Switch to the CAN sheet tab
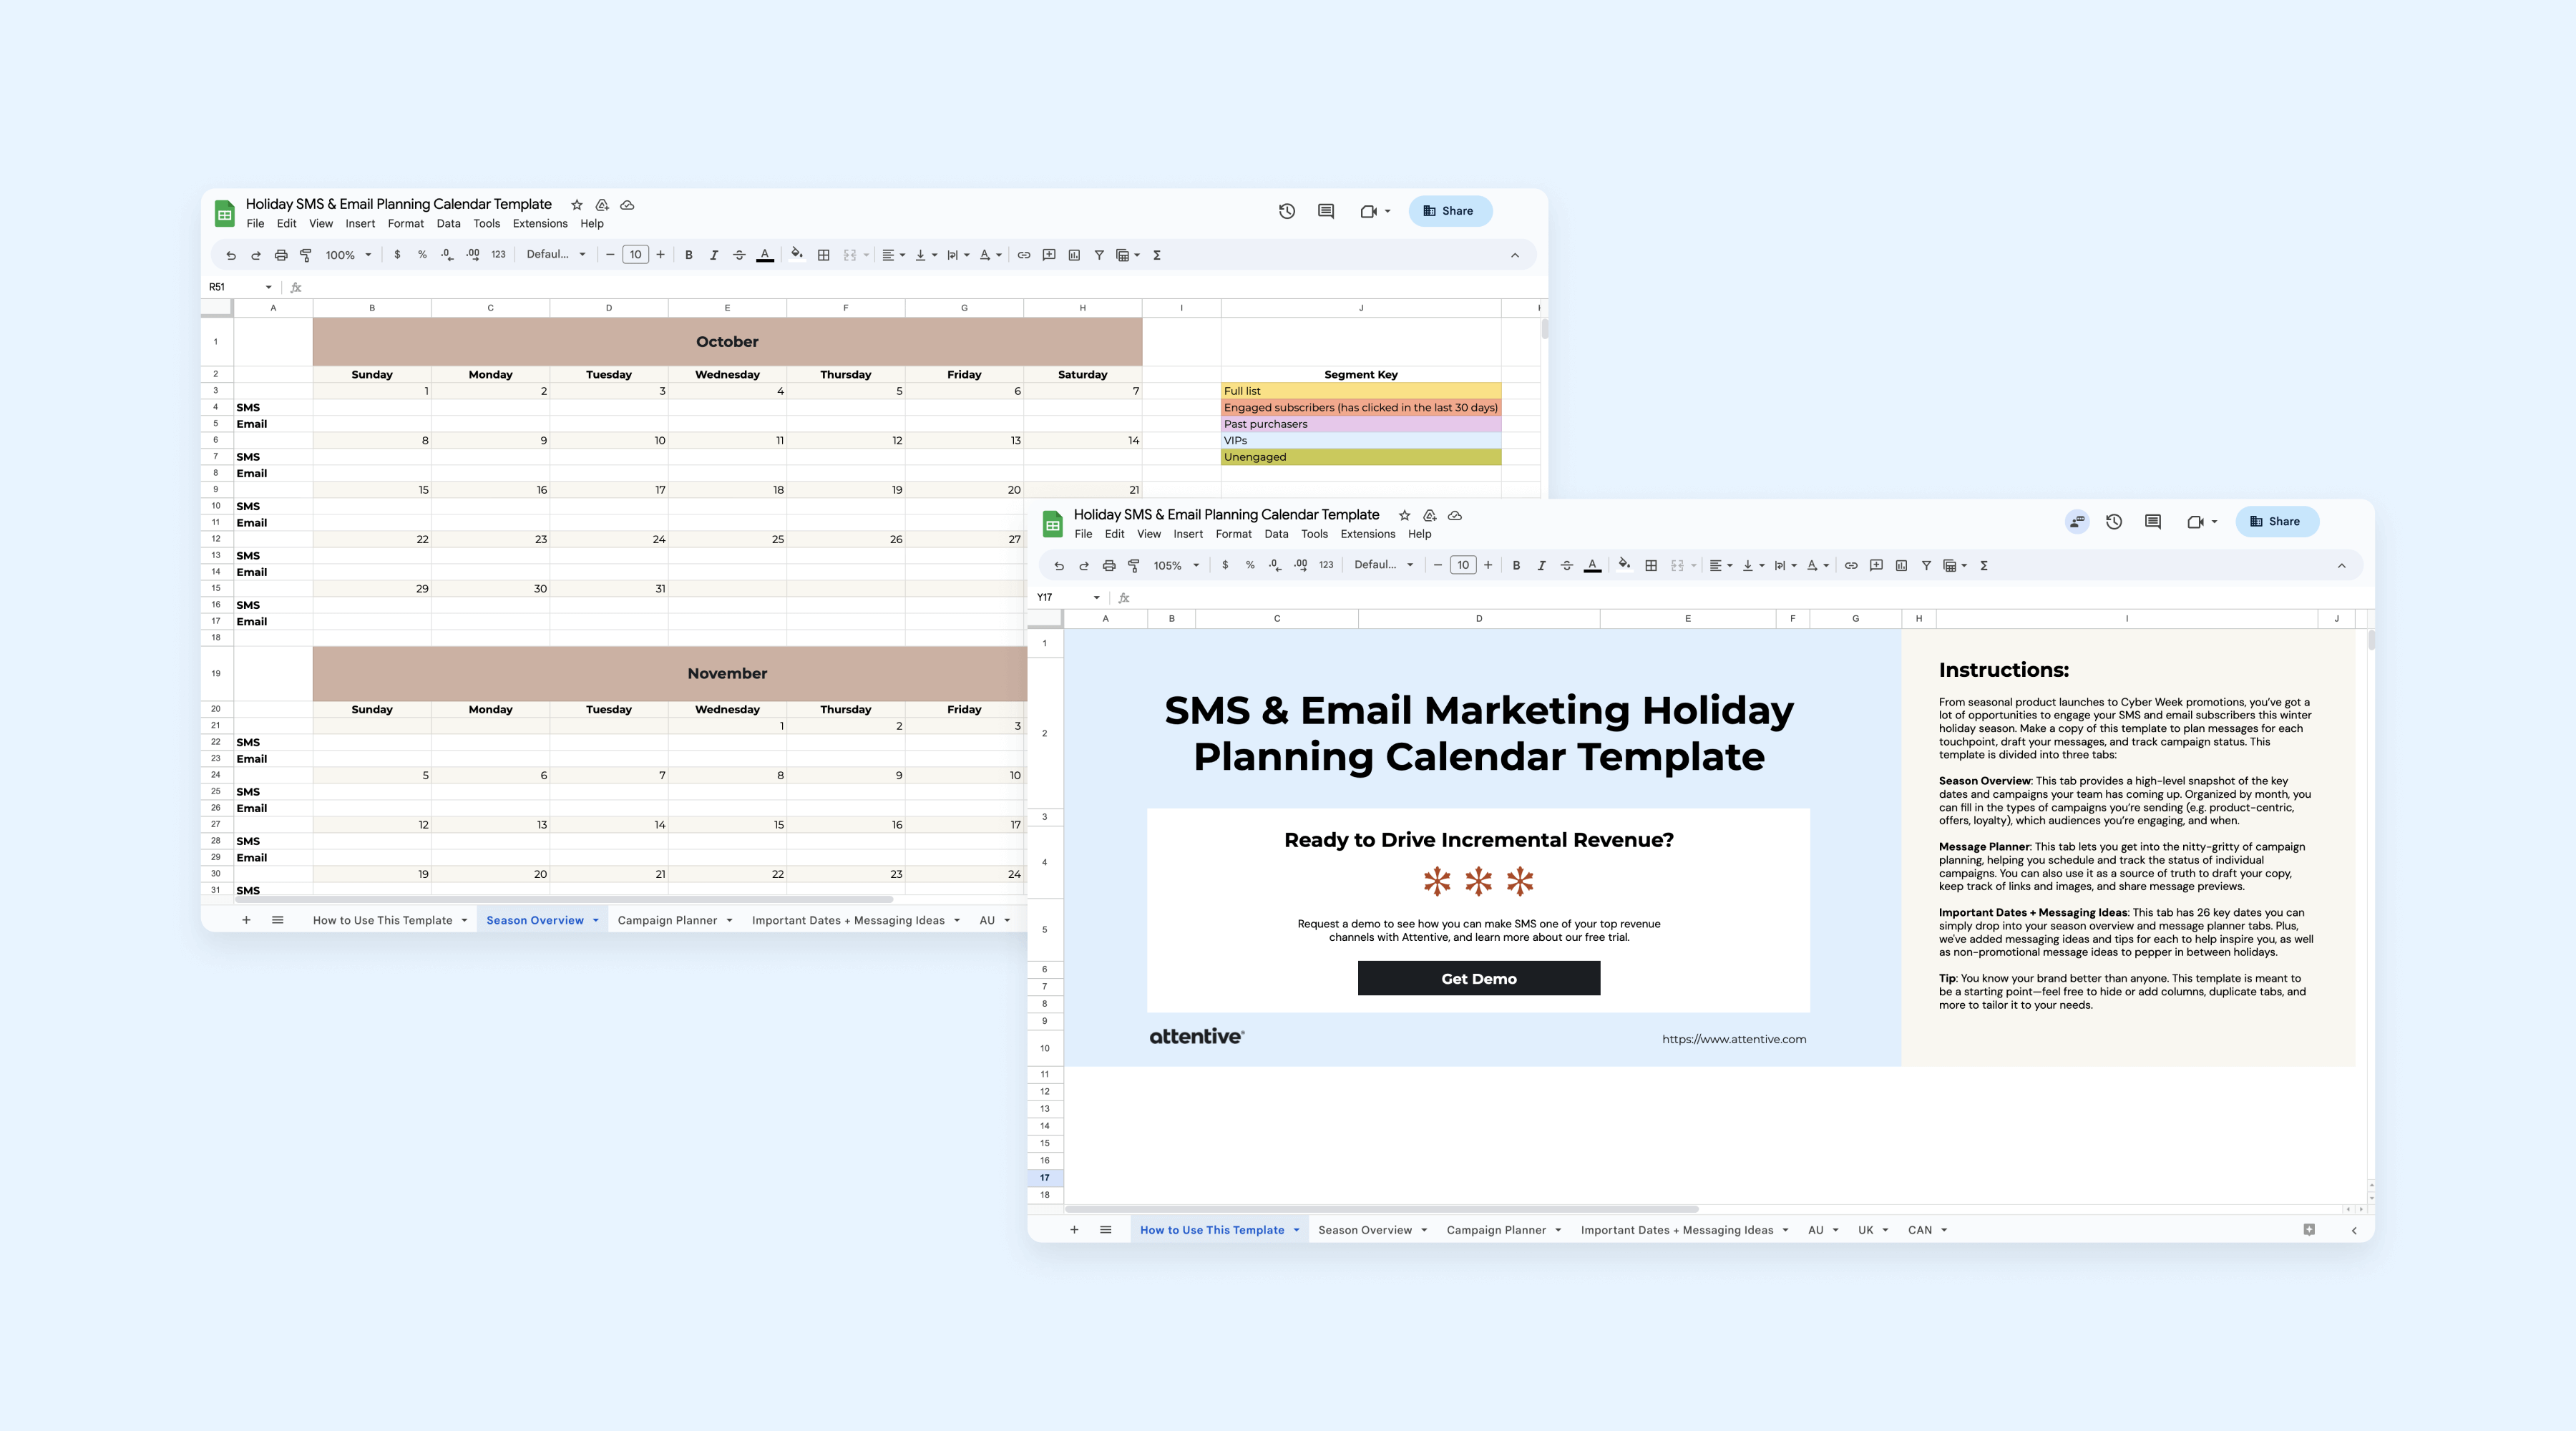Screen dimensions: 2576x1431 1919,1230
